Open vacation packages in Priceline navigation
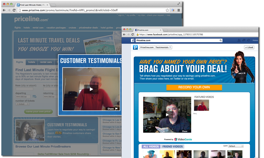 point(56,28)
